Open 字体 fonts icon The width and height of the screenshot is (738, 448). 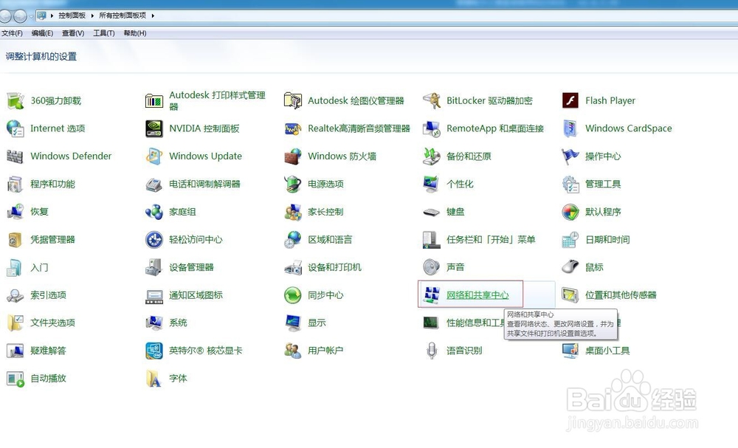coord(154,379)
